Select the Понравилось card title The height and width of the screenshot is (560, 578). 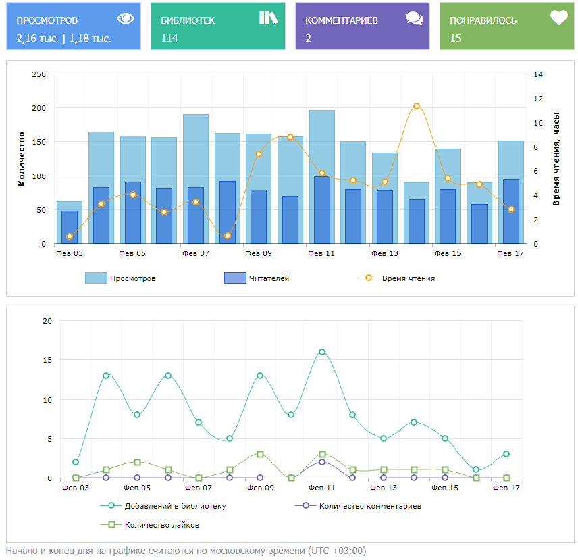pos(483,20)
